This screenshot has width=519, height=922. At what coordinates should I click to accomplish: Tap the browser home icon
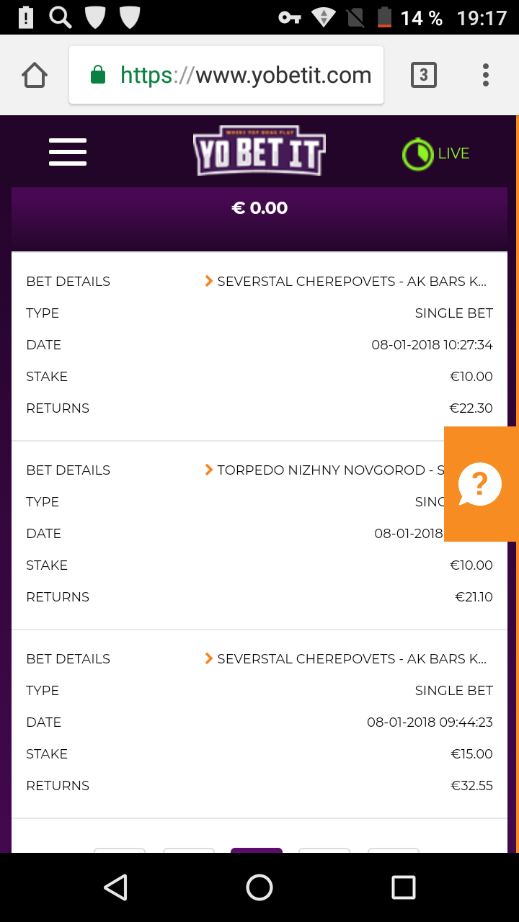[x=35, y=75]
